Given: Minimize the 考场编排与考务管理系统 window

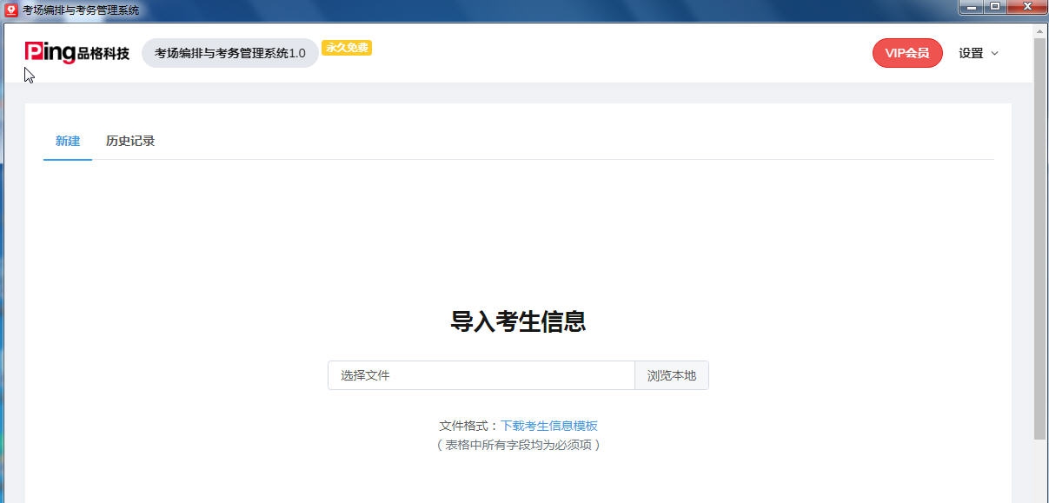Looking at the screenshot, I should click(x=973, y=8).
